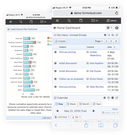
Task: Go to previous calendar day
Action: coord(57,111)
